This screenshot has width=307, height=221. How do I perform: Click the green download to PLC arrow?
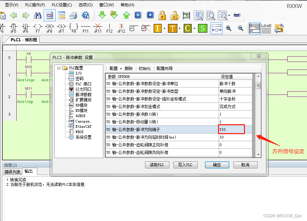(102, 15)
